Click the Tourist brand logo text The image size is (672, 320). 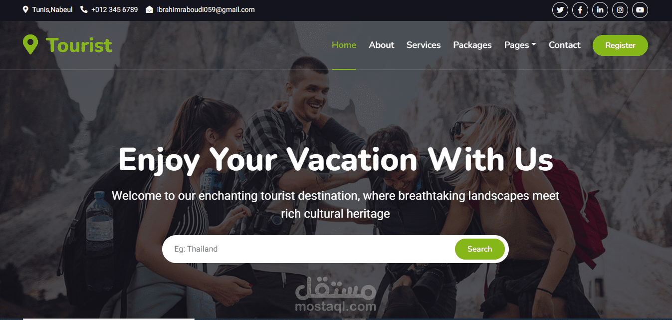[x=79, y=45]
